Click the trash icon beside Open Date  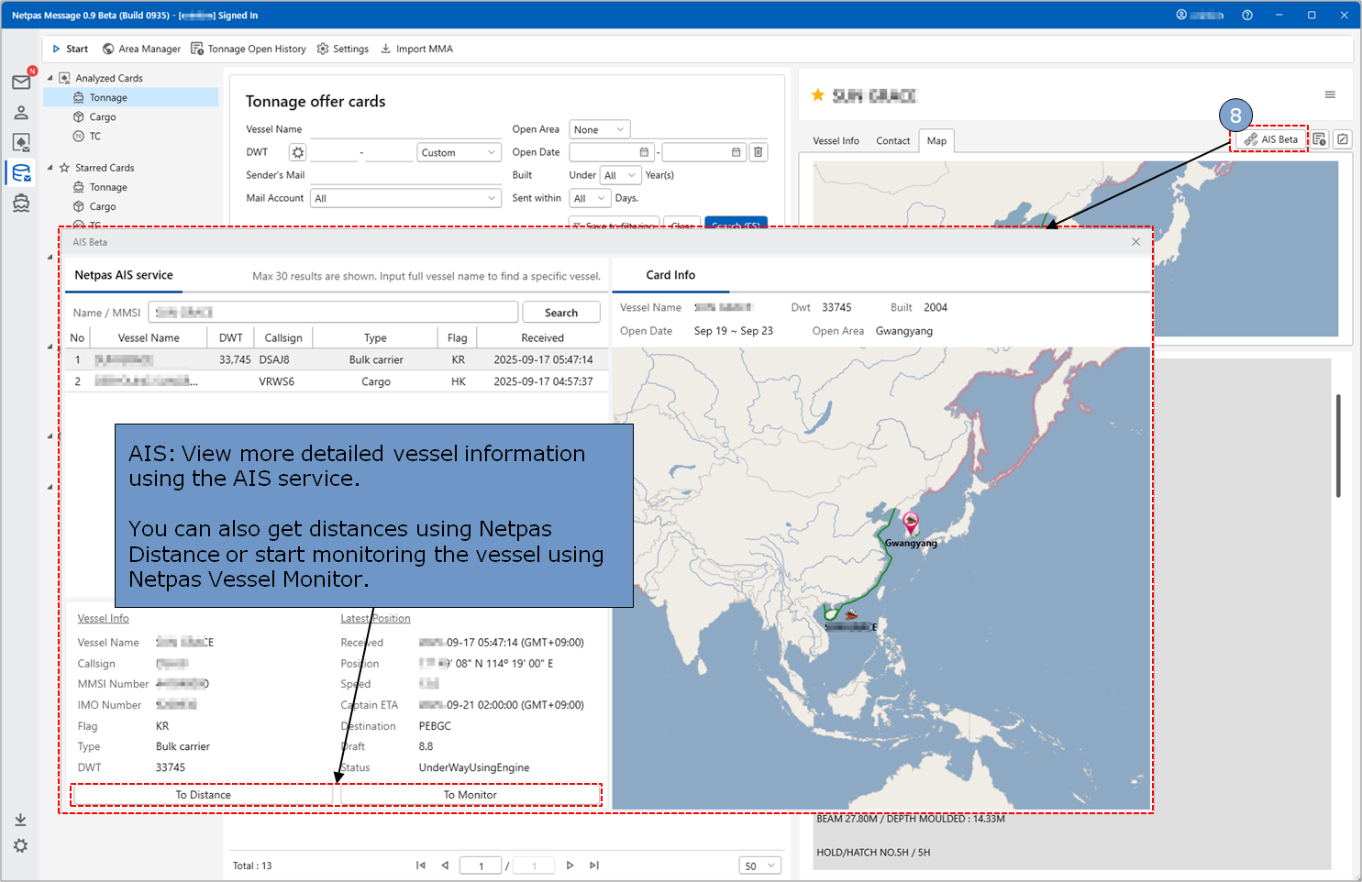click(x=759, y=152)
